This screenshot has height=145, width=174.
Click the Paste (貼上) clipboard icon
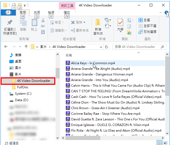coord(34,22)
